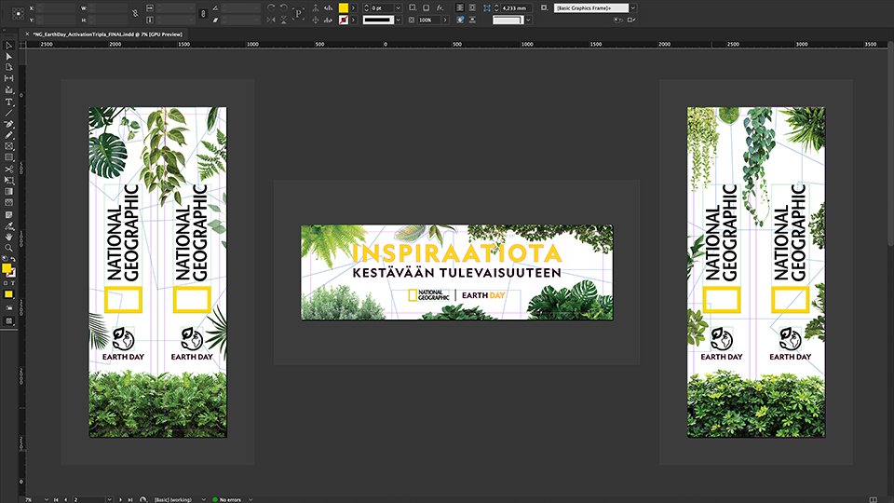Image resolution: width=894 pixels, height=503 pixels.
Task: Select the Type tool
Action: pyautogui.click(x=8, y=102)
